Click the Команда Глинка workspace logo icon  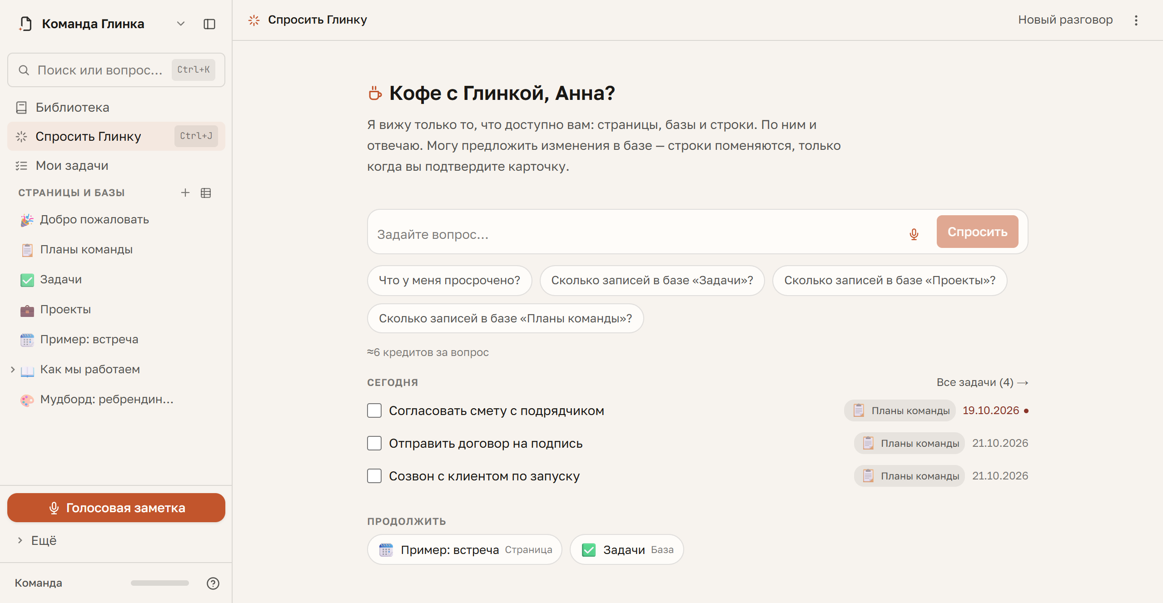click(26, 24)
